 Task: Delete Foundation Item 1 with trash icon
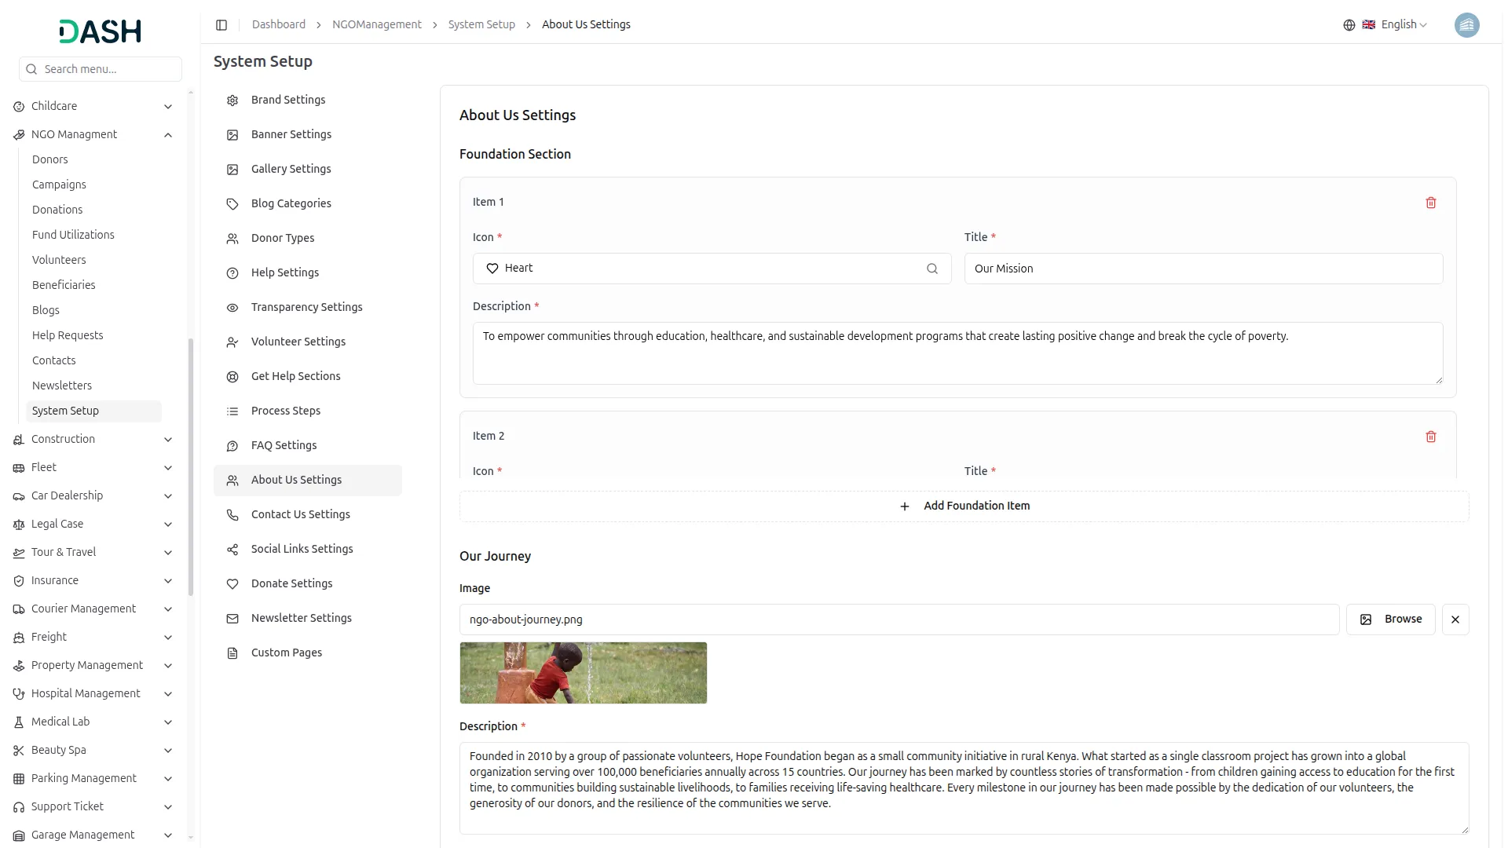[x=1430, y=203]
